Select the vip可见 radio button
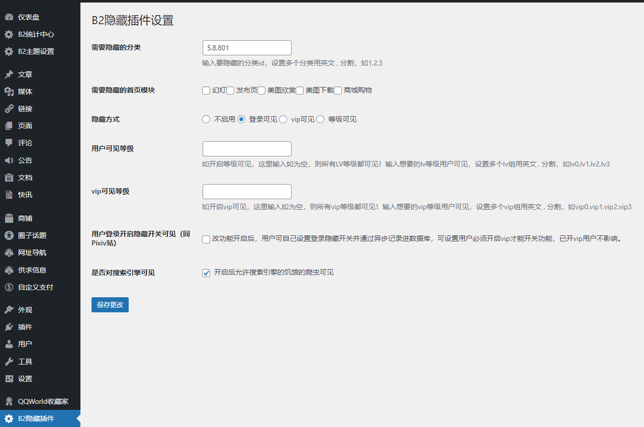Viewport: 644px width, 427px height. click(283, 119)
